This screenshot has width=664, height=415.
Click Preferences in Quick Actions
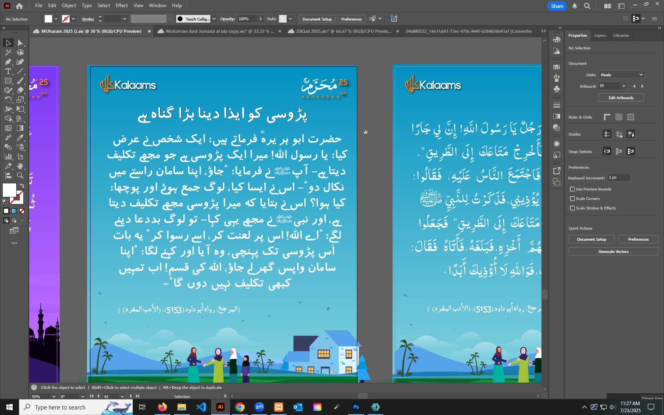(638, 240)
